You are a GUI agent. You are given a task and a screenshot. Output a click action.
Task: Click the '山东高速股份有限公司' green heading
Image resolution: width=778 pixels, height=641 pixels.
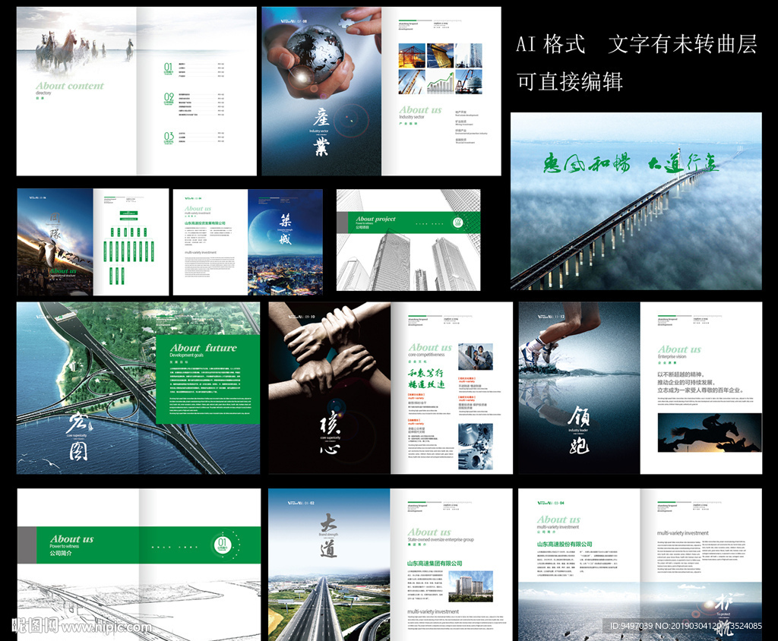point(565,545)
